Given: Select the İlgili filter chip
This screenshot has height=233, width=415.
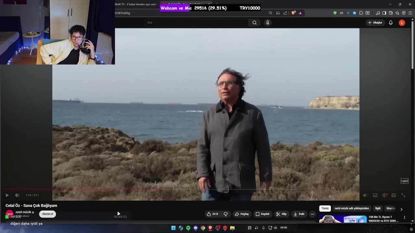Looking at the screenshot, I should pyautogui.click(x=378, y=208).
